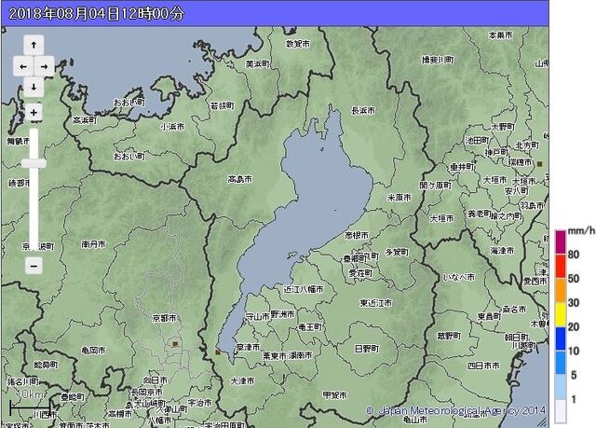Click the 草津市 label on map

pyautogui.click(x=249, y=347)
